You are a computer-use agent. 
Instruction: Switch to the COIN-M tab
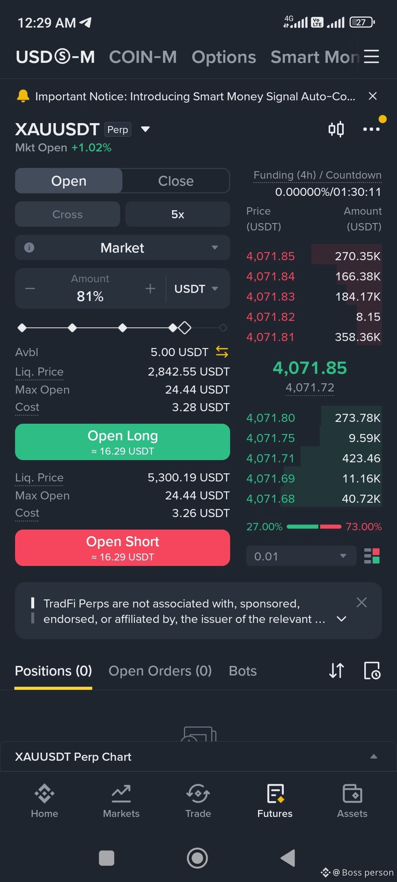pos(143,57)
